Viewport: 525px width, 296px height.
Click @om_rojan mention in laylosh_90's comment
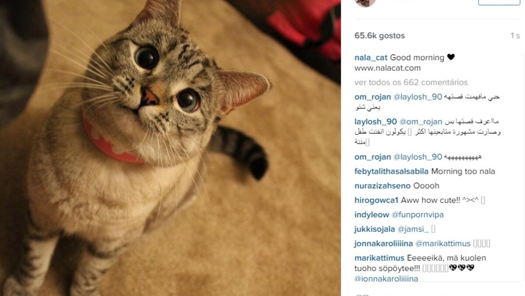420,122
